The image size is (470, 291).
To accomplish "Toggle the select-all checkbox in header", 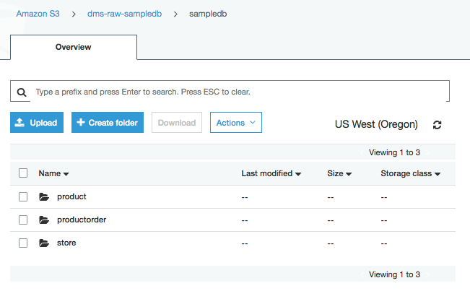I will (x=23, y=173).
